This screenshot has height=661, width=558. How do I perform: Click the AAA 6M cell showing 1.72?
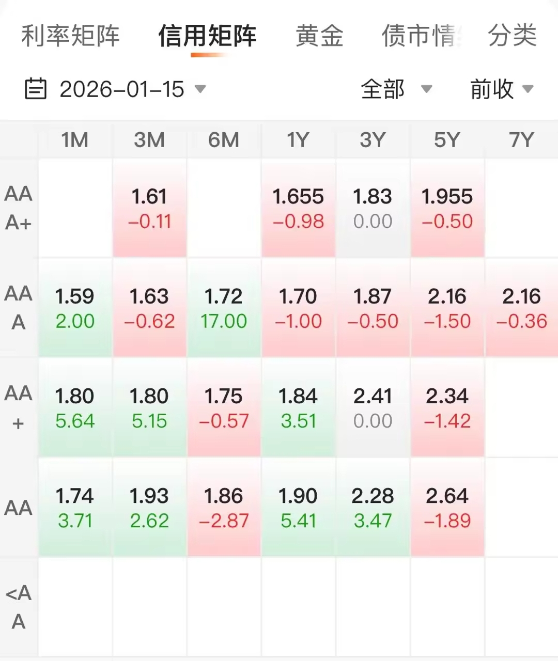coord(224,308)
